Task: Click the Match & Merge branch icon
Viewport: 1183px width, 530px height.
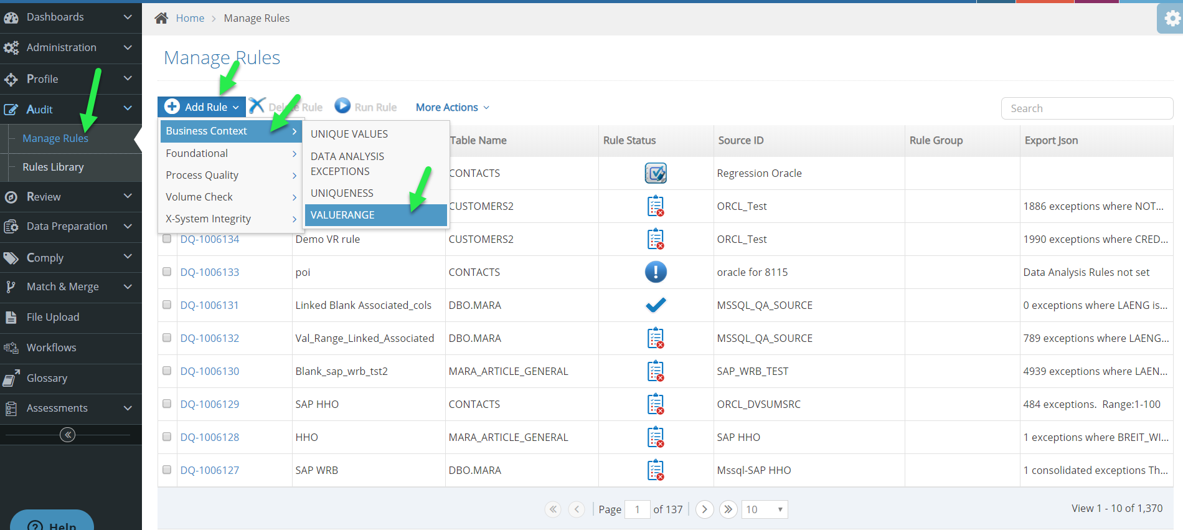Action: point(11,287)
